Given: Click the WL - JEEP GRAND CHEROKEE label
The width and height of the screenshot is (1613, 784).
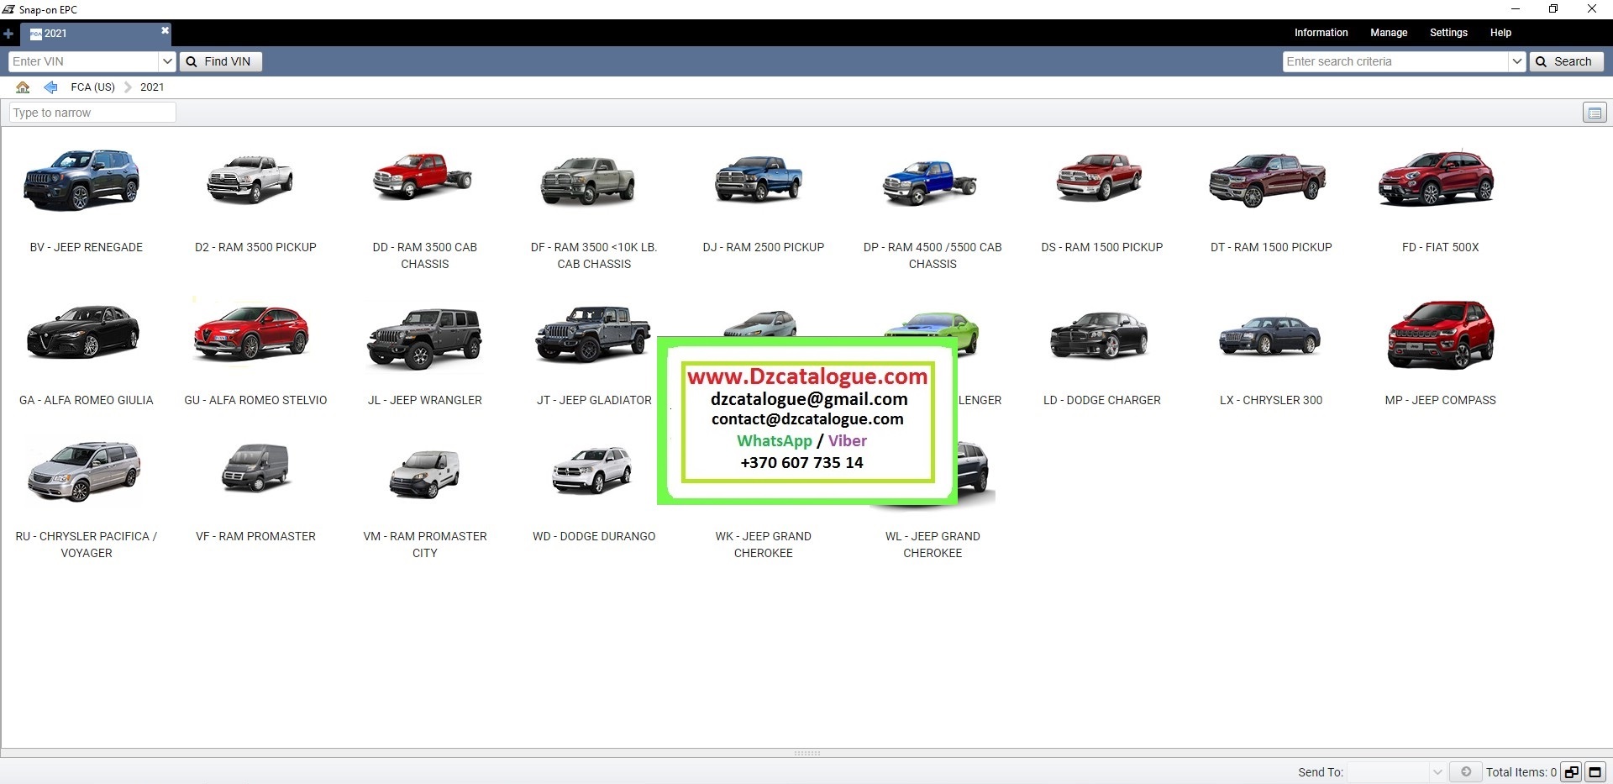Looking at the screenshot, I should coord(933,545).
